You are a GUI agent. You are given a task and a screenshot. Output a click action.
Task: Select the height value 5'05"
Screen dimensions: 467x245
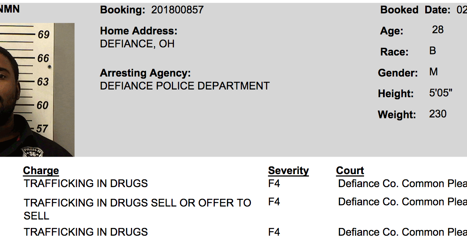[440, 93]
